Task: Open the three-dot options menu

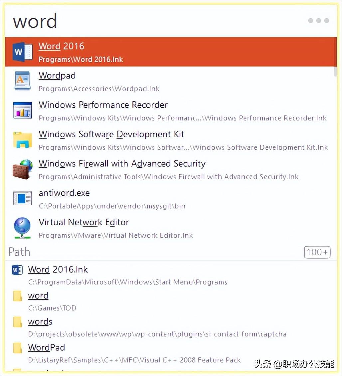Action: 318,21
